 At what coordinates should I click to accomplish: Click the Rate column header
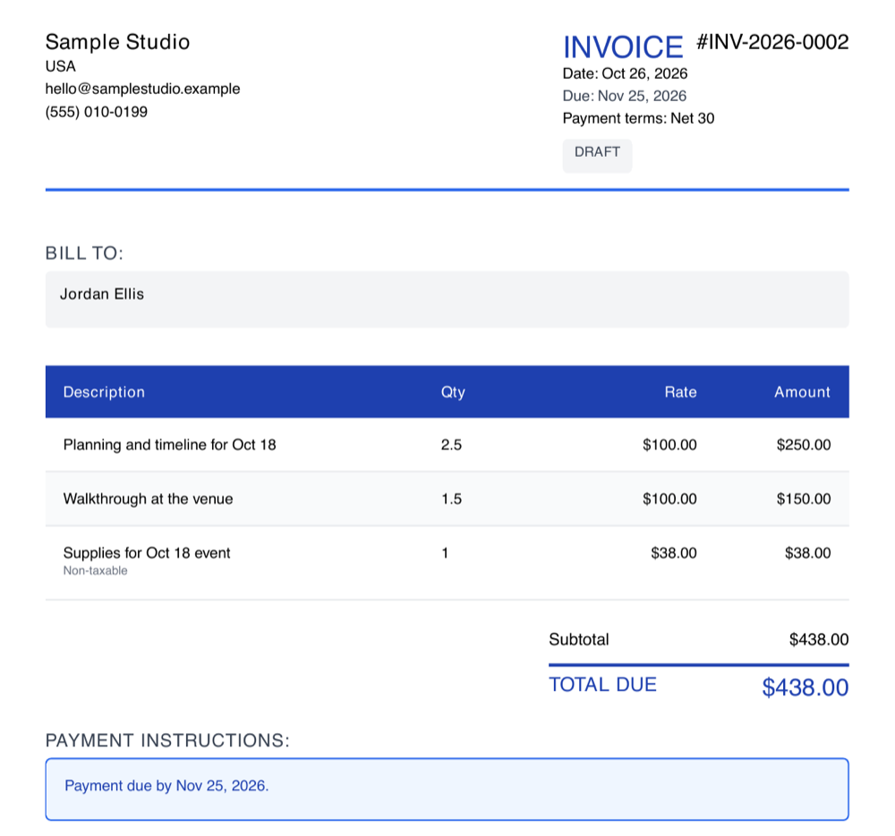[x=680, y=392]
